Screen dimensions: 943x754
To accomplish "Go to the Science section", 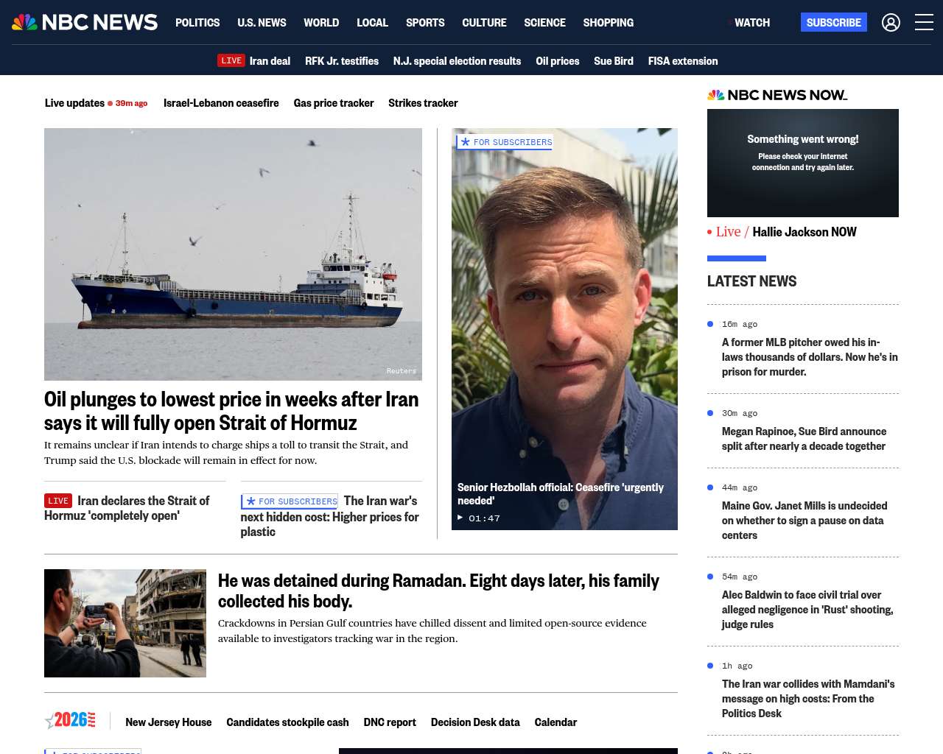I will [x=544, y=23].
